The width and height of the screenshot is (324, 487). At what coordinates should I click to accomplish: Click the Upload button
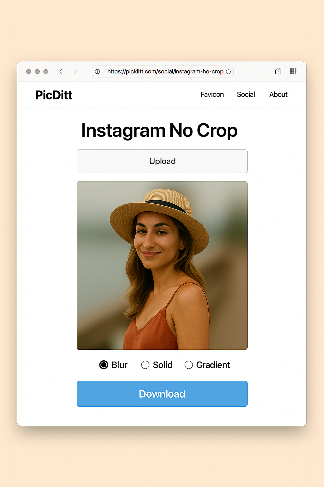[x=162, y=161]
